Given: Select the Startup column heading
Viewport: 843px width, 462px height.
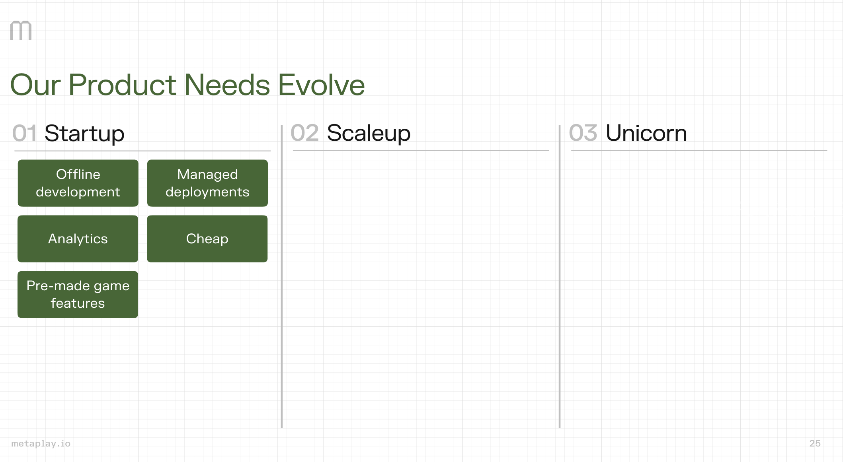Looking at the screenshot, I should tap(84, 133).
